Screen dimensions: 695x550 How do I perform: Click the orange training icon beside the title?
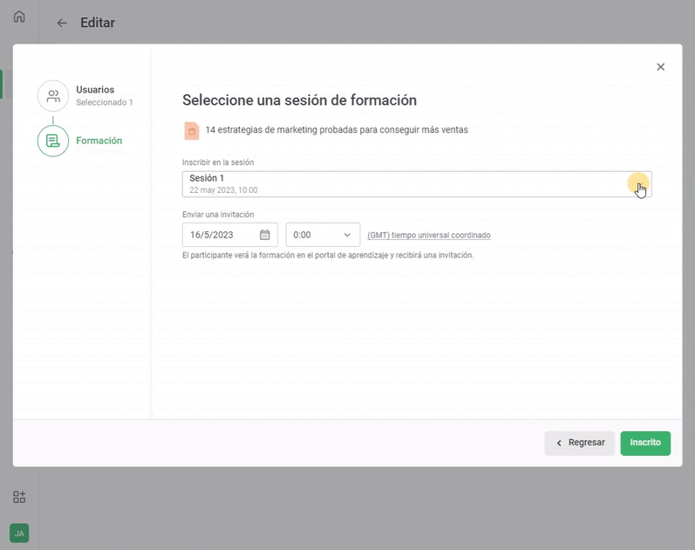point(191,130)
